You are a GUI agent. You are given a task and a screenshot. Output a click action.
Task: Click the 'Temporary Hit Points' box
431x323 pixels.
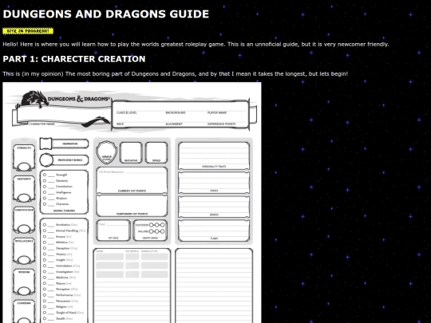(132, 206)
